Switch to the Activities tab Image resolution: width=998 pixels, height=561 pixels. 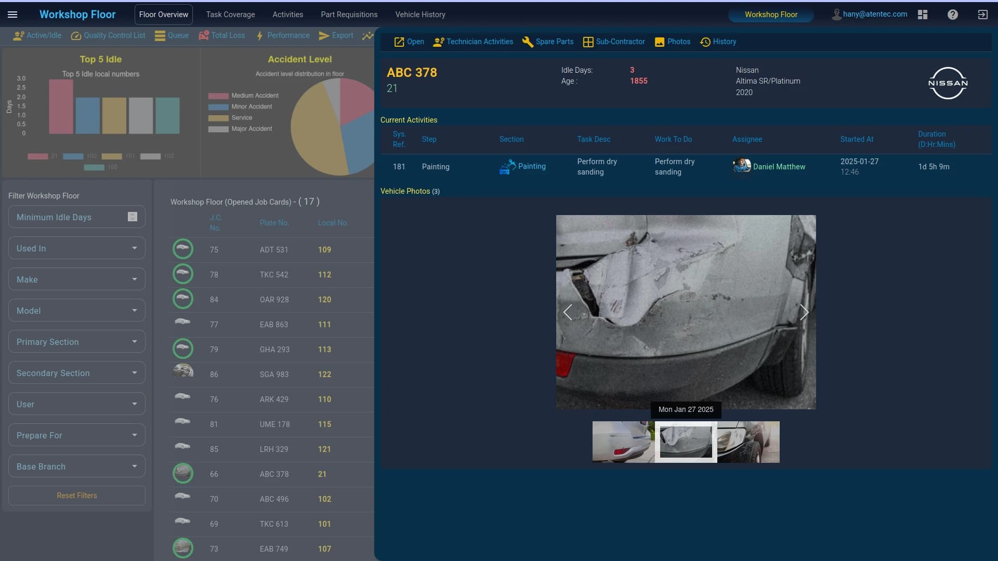[x=287, y=15]
